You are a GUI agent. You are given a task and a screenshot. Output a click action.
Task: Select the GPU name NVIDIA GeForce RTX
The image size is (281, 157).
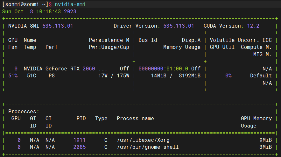52,69
